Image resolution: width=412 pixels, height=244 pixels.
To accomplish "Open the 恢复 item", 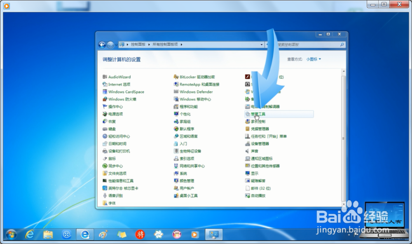I will click(x=109, y=122).
